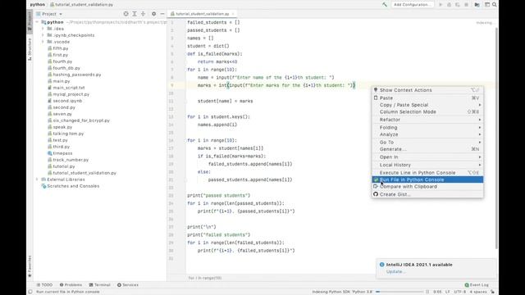Choose Execute Line in Python Console
Image resolution: width=525 pixels, height=295 pixels.
point(427,173)
